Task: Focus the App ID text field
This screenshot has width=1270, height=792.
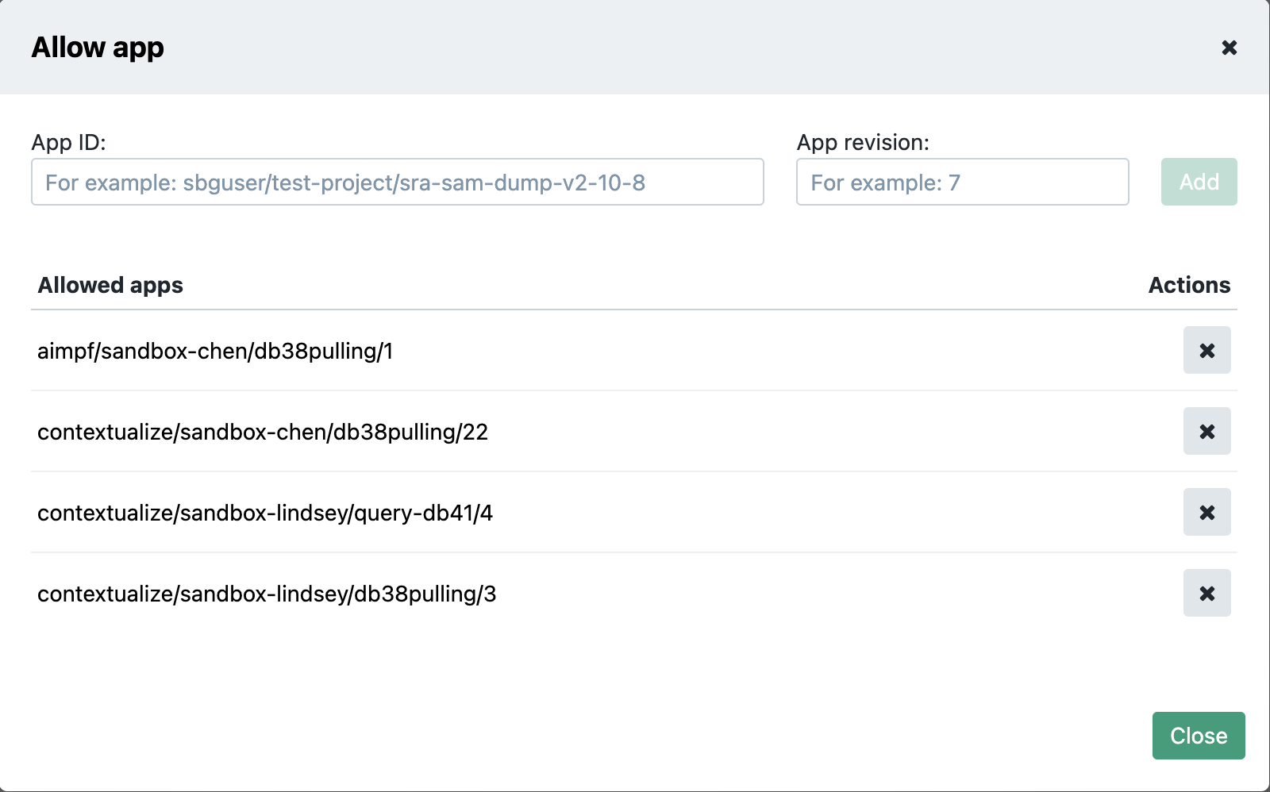Action: pyautogui.click(x=397, y=182)
